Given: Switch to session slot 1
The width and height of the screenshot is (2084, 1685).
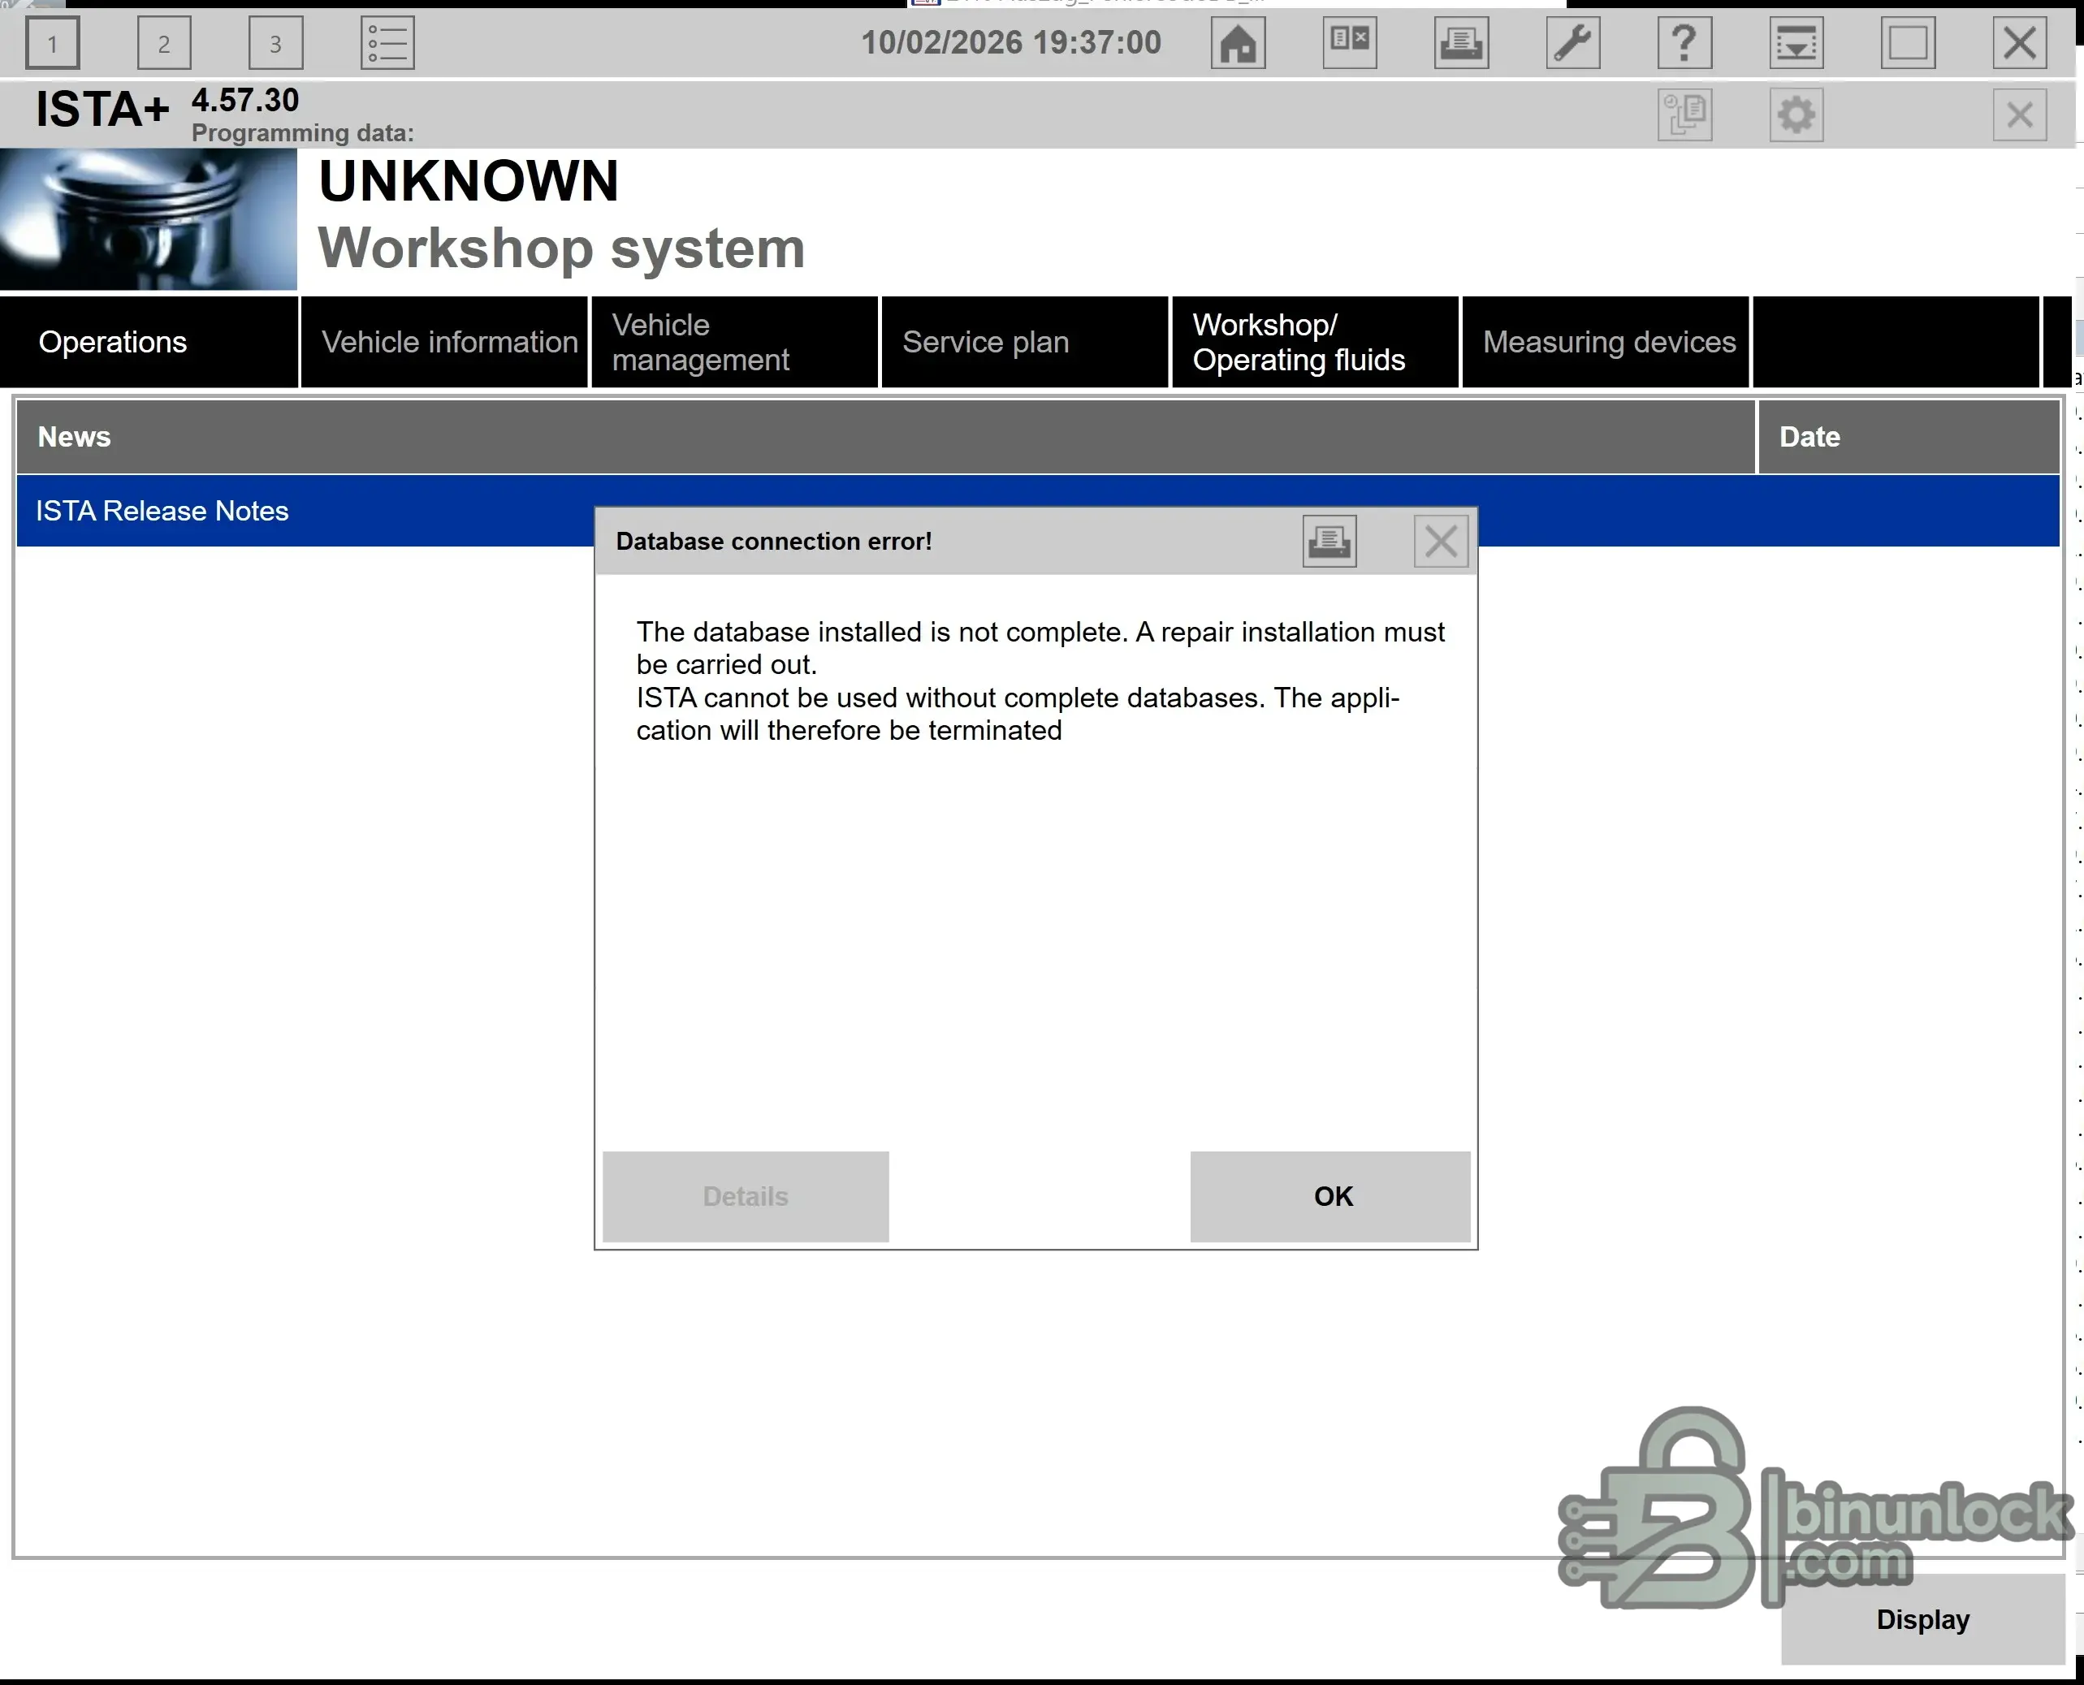Looking at the screenshot, I should coord(53,43).
